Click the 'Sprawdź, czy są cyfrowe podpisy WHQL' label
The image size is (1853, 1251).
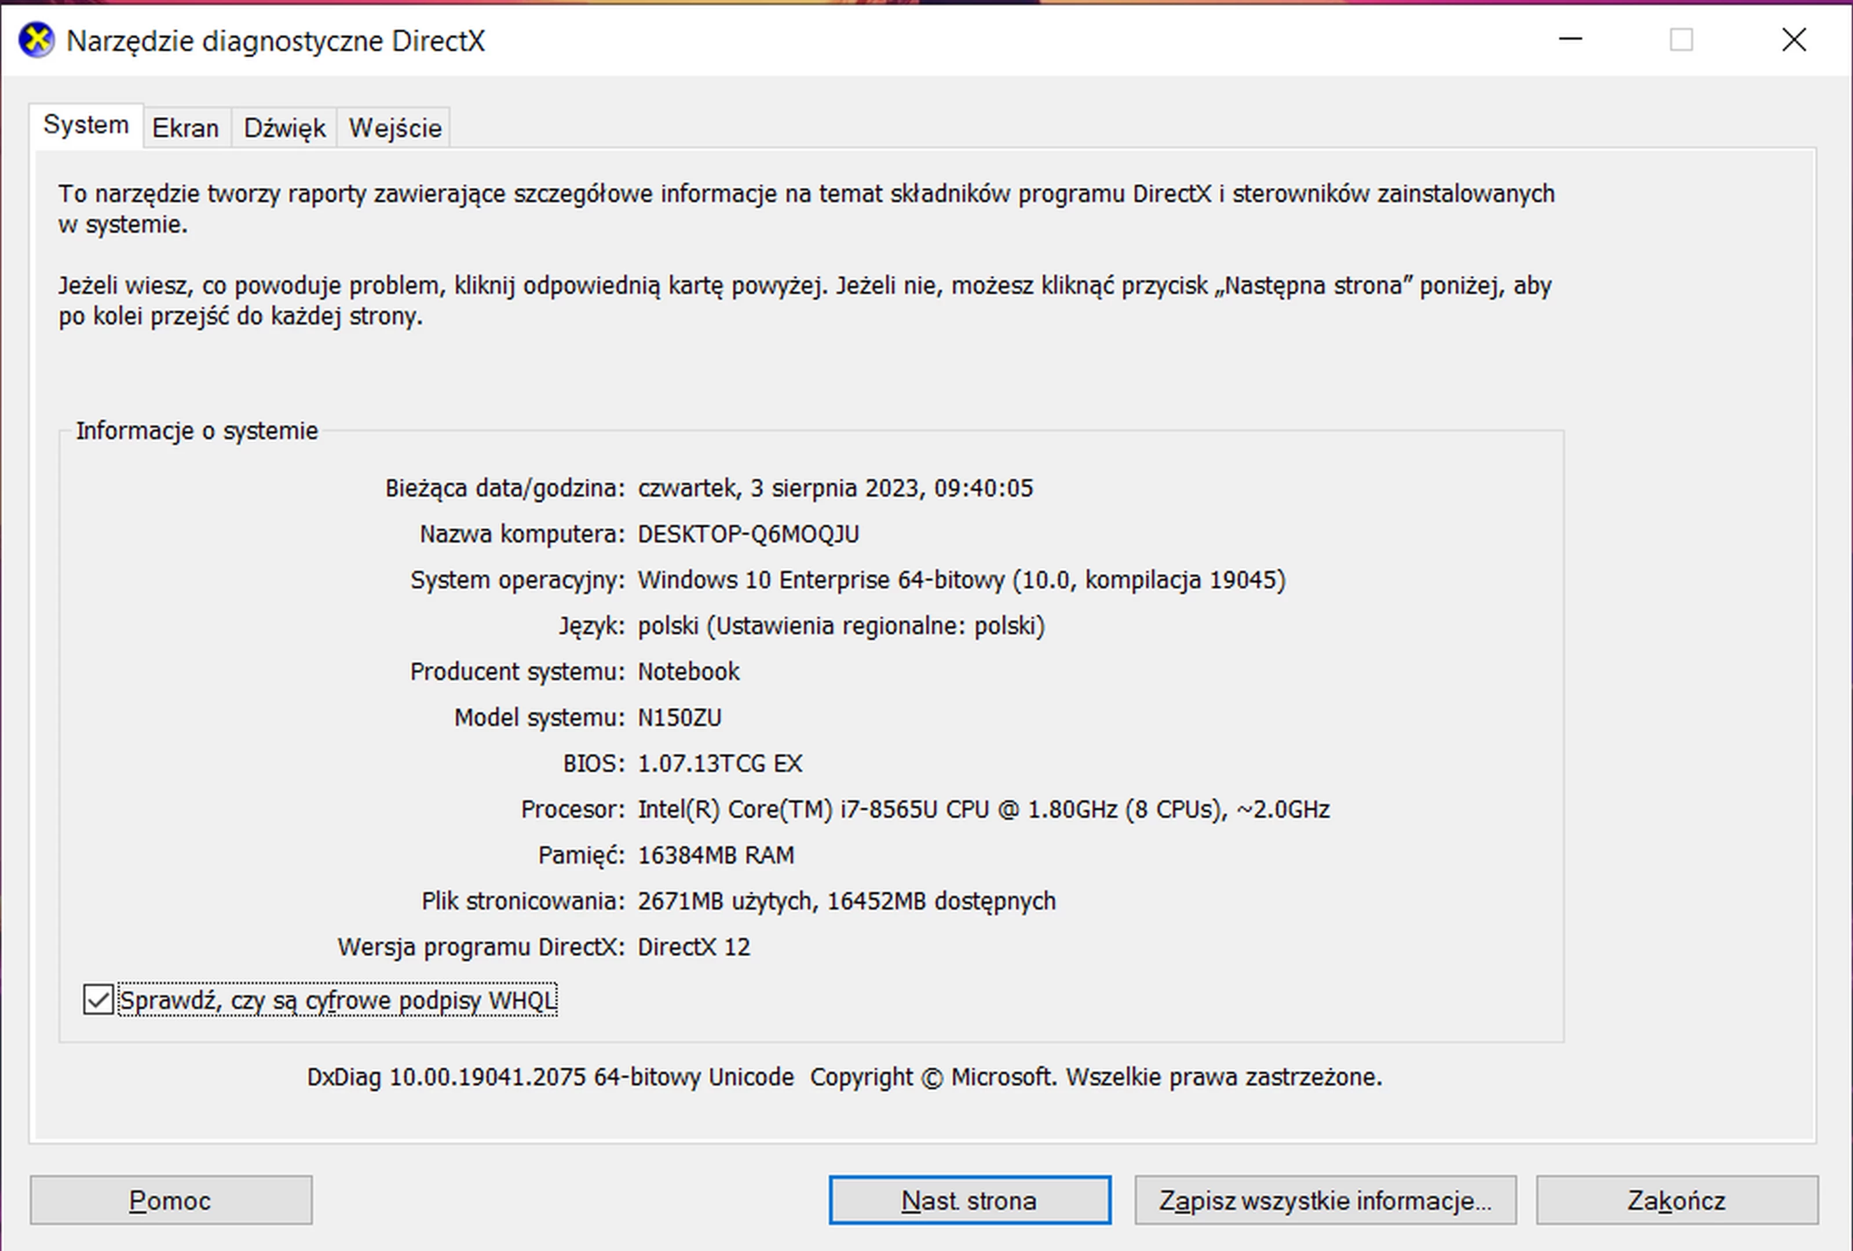coord(337,1000)
